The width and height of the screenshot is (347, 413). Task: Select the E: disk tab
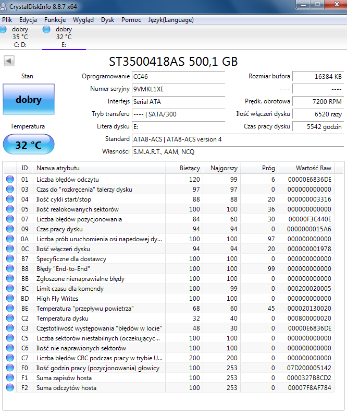[64, 37]
